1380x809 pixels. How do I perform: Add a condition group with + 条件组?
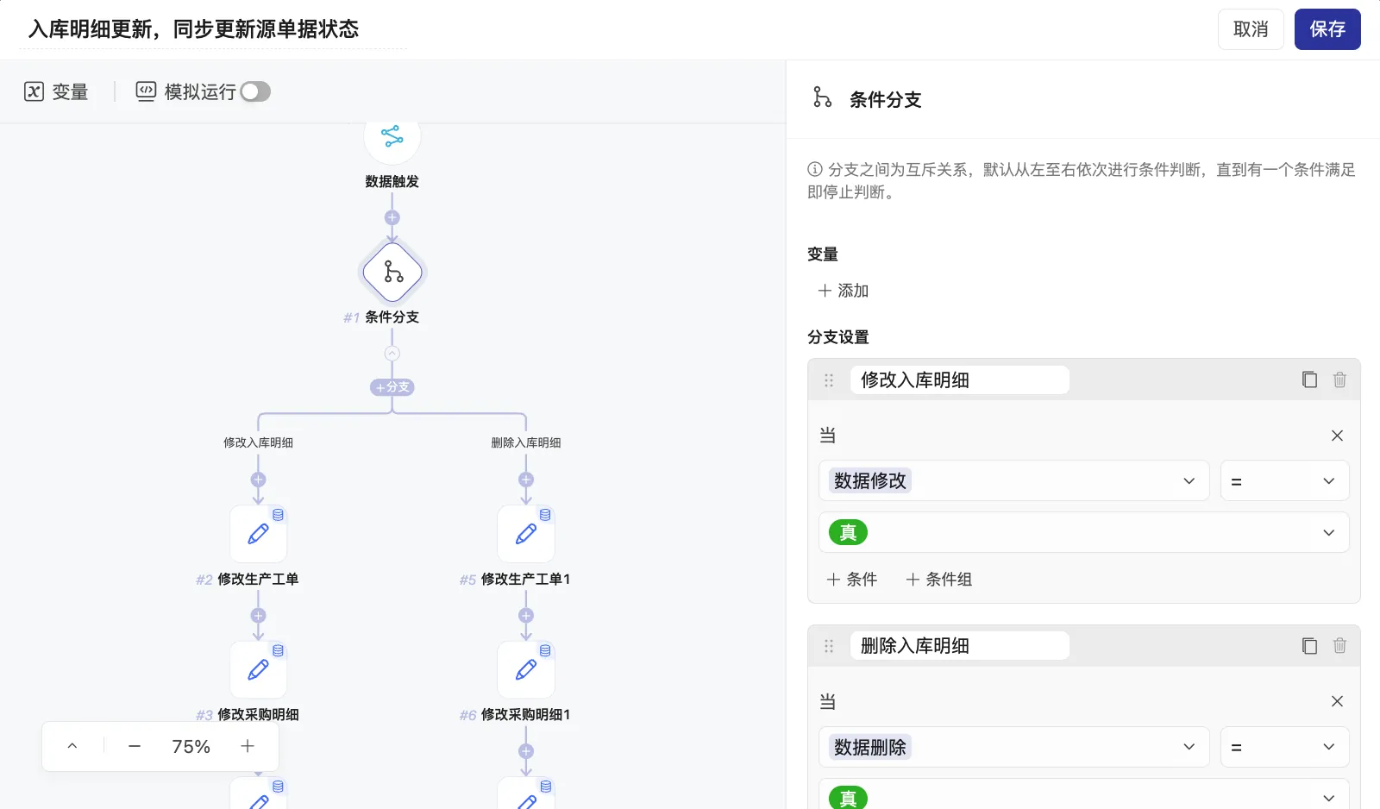pos(939,580)
